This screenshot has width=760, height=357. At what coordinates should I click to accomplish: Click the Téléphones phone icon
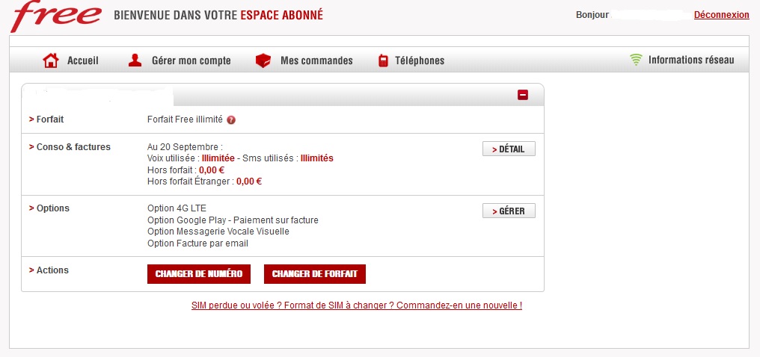point(383,60)
